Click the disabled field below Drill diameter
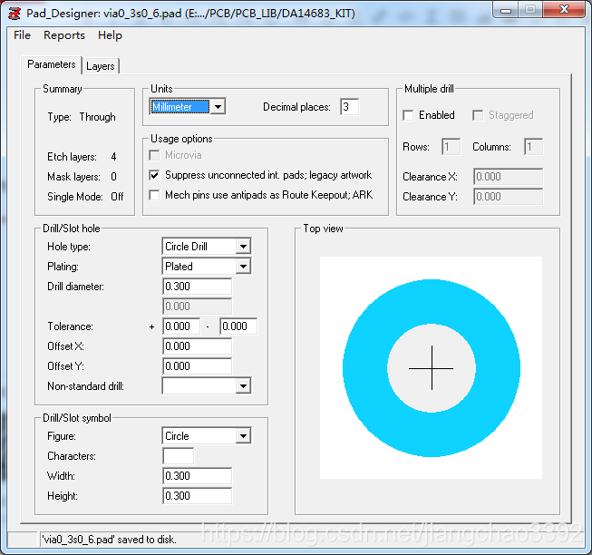592x555 pixels. 197,307
